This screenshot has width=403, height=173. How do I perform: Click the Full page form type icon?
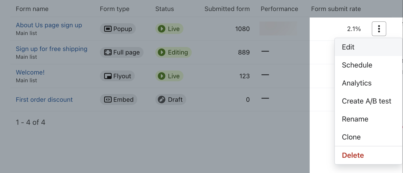(x=108, y=52)
